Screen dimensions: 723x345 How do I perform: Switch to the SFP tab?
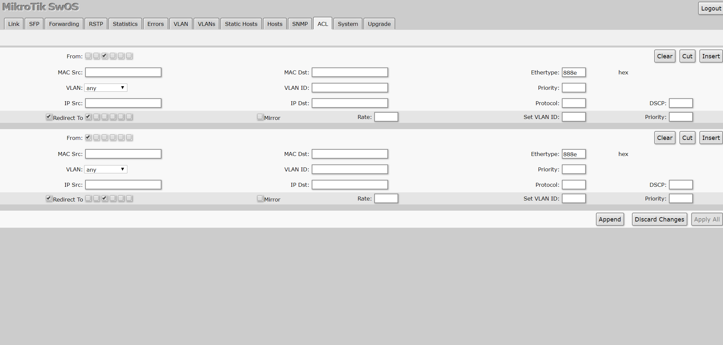coord(34,24)
